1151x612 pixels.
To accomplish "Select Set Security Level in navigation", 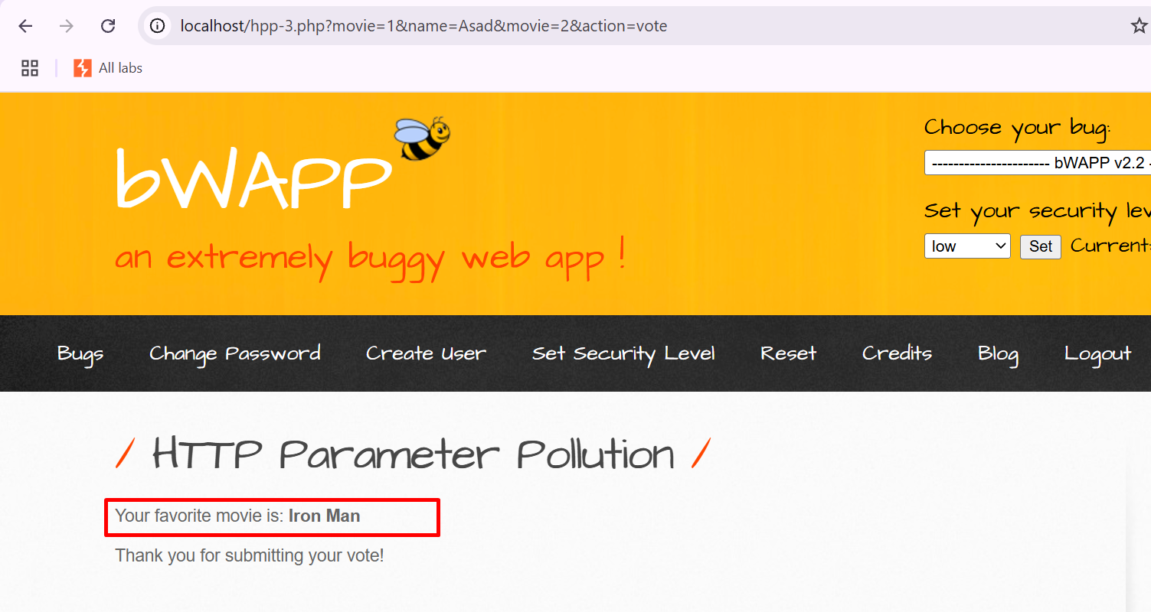I will click(623, 353).
